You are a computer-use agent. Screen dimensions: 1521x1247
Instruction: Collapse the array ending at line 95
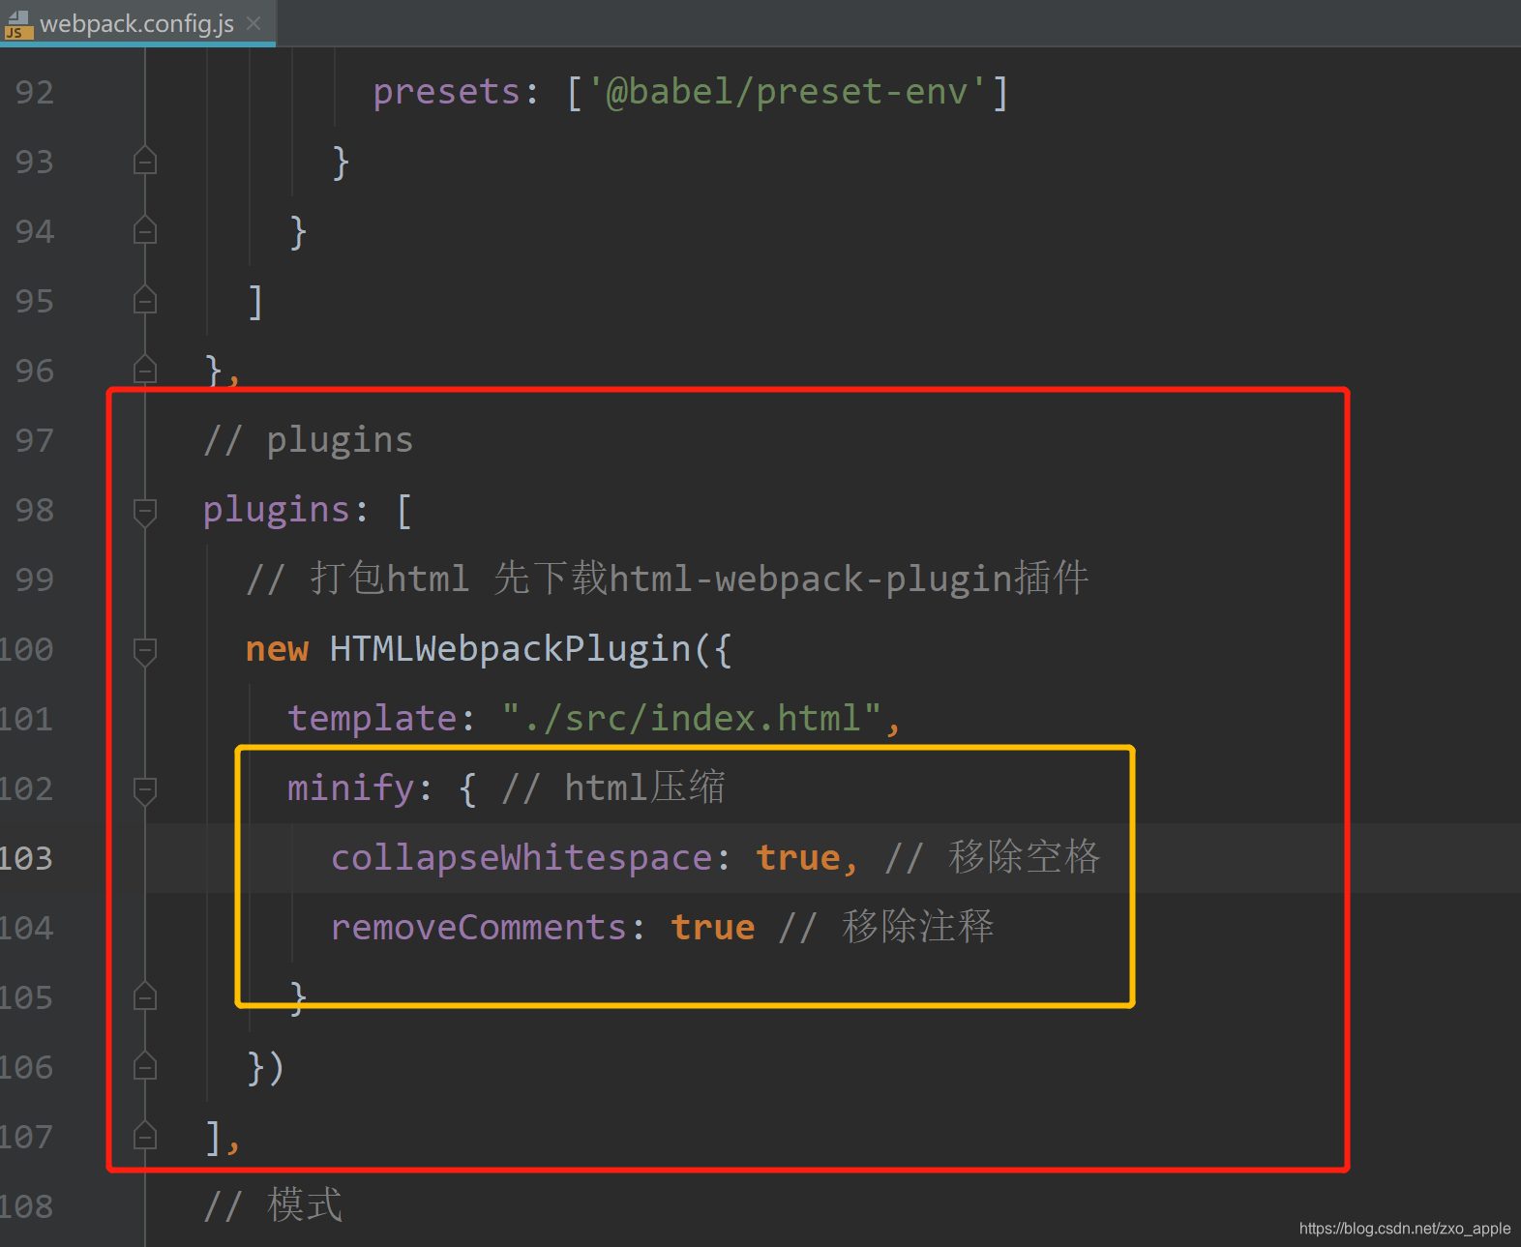point(145,300)
